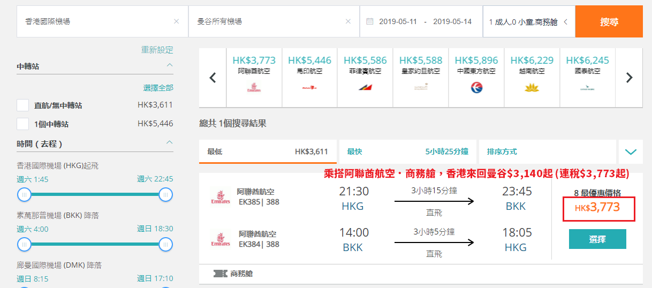Screen dimensions: 652x288
Task: Select the 馬印航空 airline logo
Action: pyautogui.click(x=310, y=88)
